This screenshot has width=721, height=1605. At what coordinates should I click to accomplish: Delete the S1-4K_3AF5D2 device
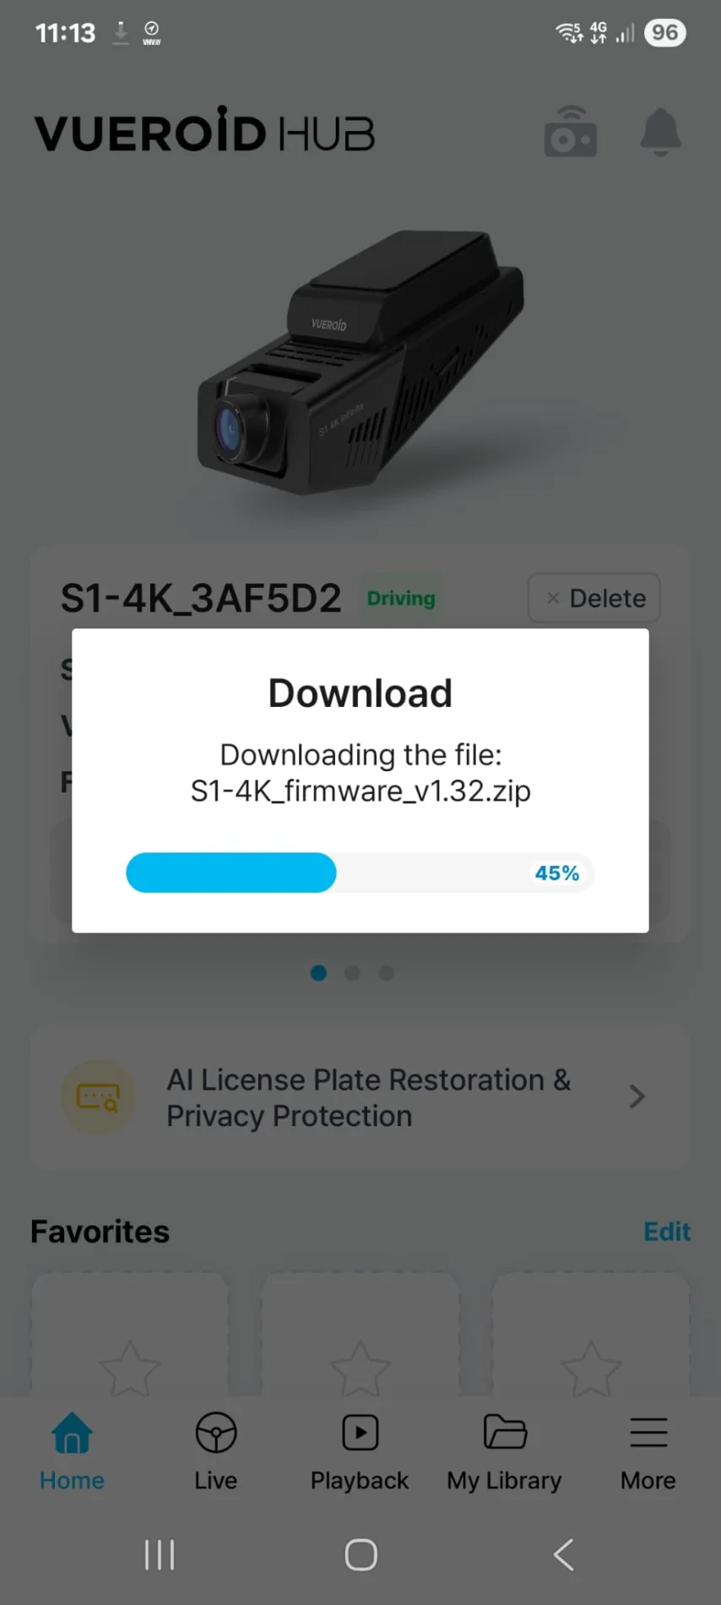click(x=594, y=598)
